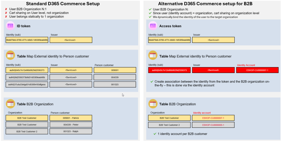Screen dimensions: 282x141
Task: Click identity '8bdd79eb-8780...' cell under ID token
Action: (27, 40)
